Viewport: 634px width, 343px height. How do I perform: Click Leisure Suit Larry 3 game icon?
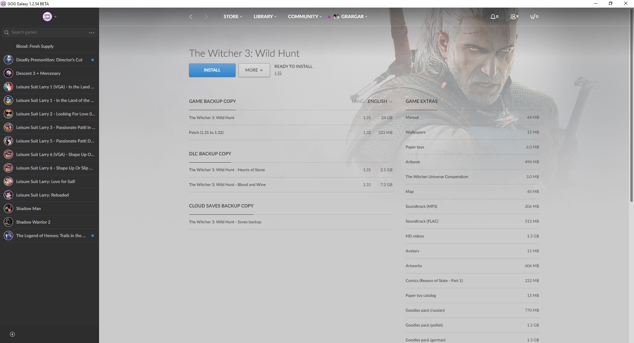click(x=8, y=127)
